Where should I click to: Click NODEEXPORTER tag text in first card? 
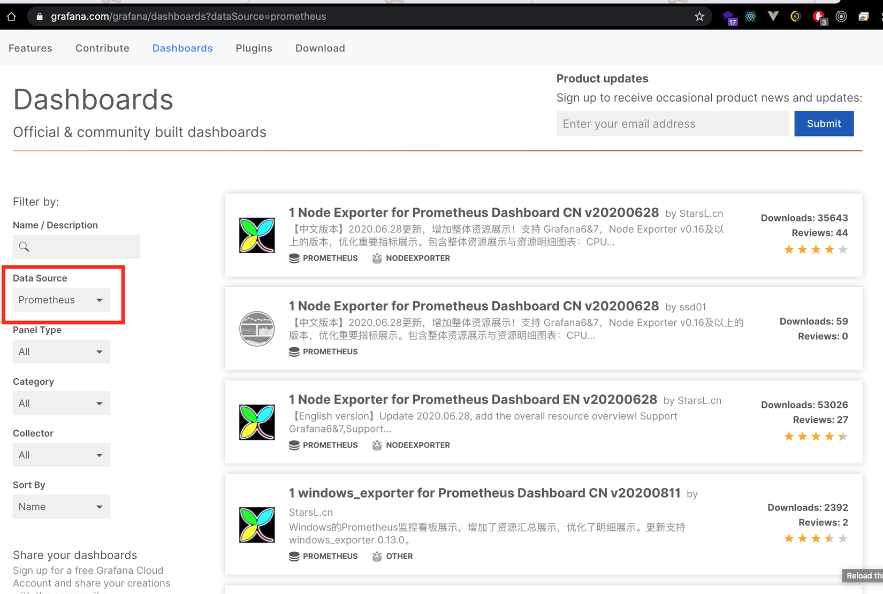click(418, 258)
